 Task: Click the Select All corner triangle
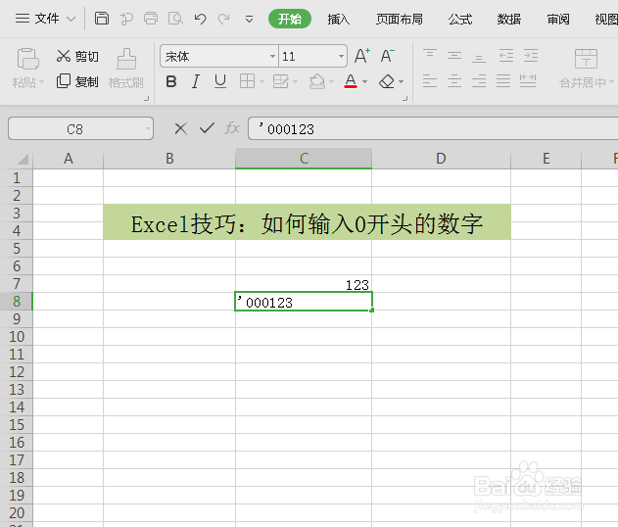pos(23,159)
